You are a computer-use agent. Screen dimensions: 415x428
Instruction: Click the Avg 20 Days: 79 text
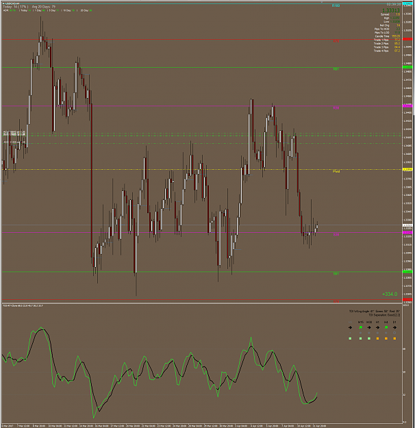[44, 7]
